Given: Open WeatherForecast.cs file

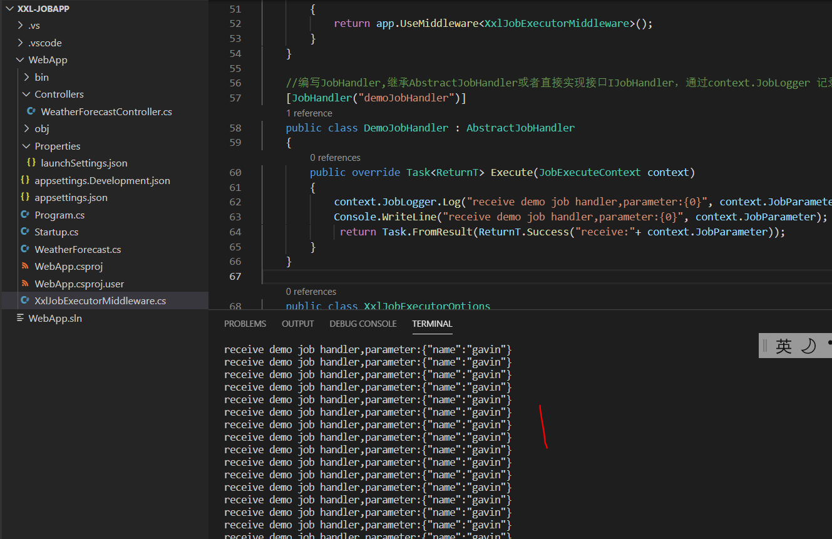Looking at the screenshot, I should (x=78, y=250).
